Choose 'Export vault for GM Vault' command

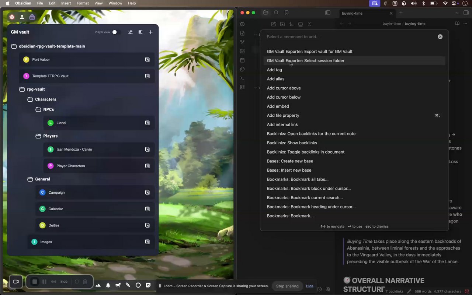354,52
